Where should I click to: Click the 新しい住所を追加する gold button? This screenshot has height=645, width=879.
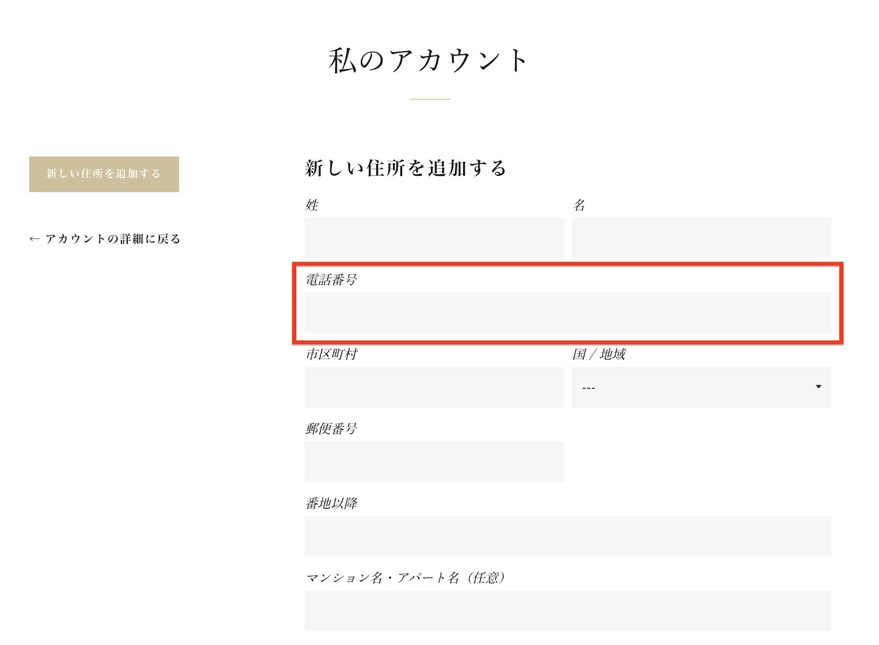104,174
